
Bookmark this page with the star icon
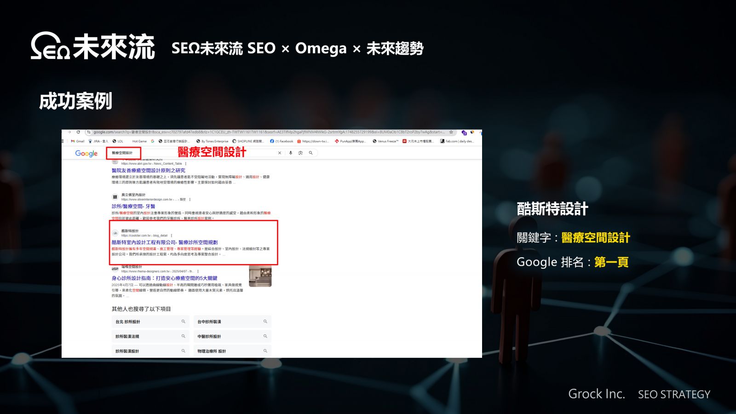[451, 132]
